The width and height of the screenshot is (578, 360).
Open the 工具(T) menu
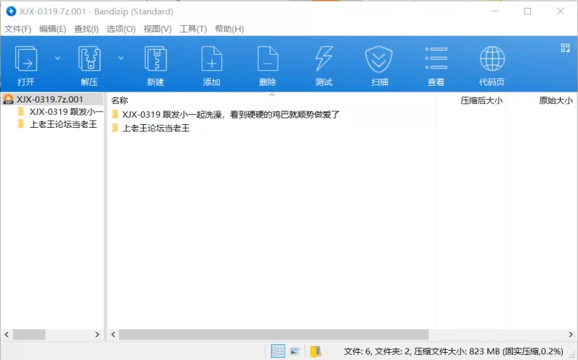coord(193,29)
